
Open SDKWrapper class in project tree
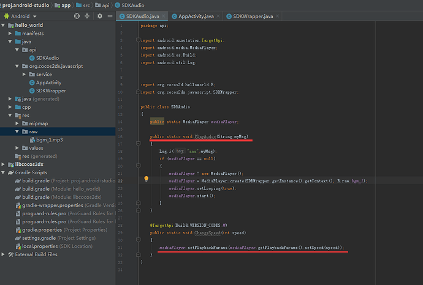point(51,91)
